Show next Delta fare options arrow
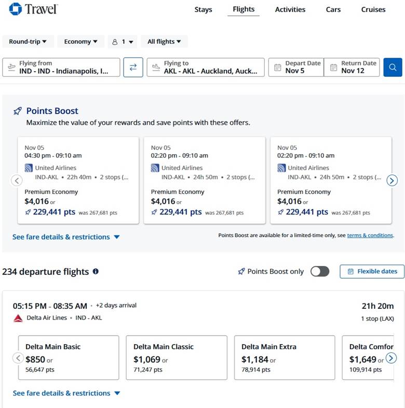Image resolution: width=405 pixels, height=408 pixels. [391, 358]
